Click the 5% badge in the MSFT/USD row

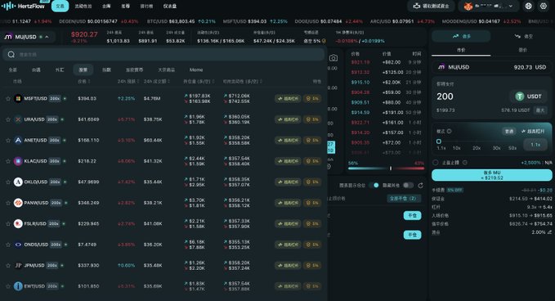[312, 98]
